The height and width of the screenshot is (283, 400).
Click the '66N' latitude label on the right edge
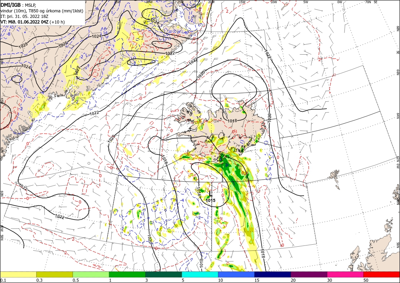[398, 73]
